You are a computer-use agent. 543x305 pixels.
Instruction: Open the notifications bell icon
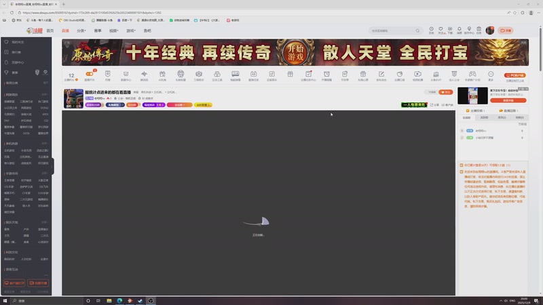pyautogui.click(x=460, y=29)
